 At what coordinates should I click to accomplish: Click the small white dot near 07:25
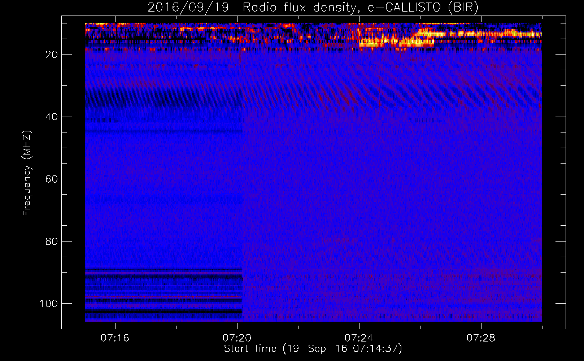(x=397, y=228)
